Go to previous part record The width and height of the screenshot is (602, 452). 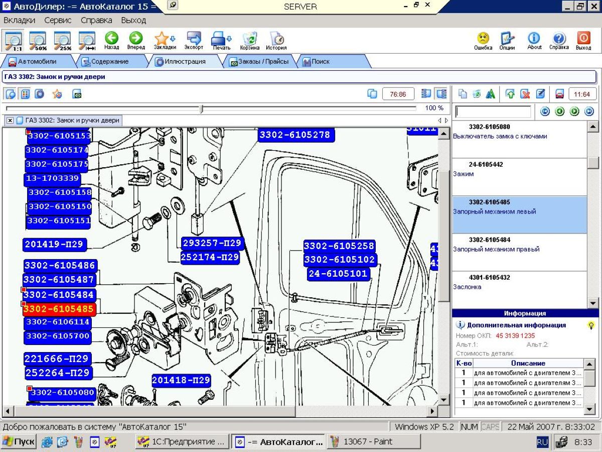(560, 111)
